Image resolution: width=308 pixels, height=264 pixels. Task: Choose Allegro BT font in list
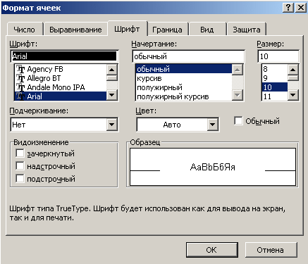coord(61,78)
